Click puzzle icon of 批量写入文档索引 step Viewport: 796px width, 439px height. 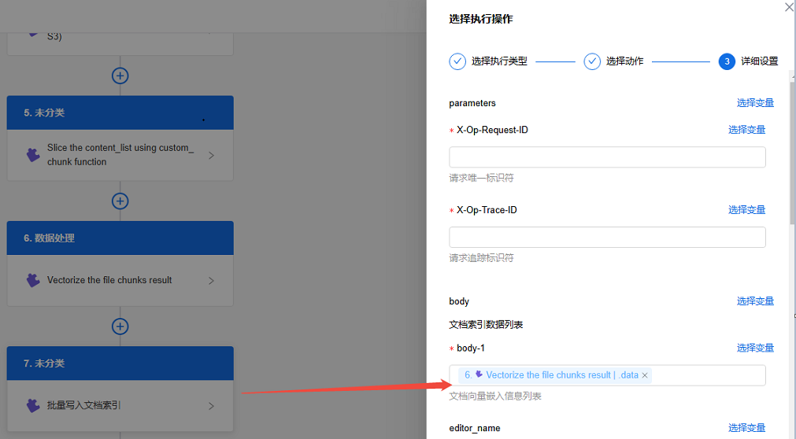33,405
